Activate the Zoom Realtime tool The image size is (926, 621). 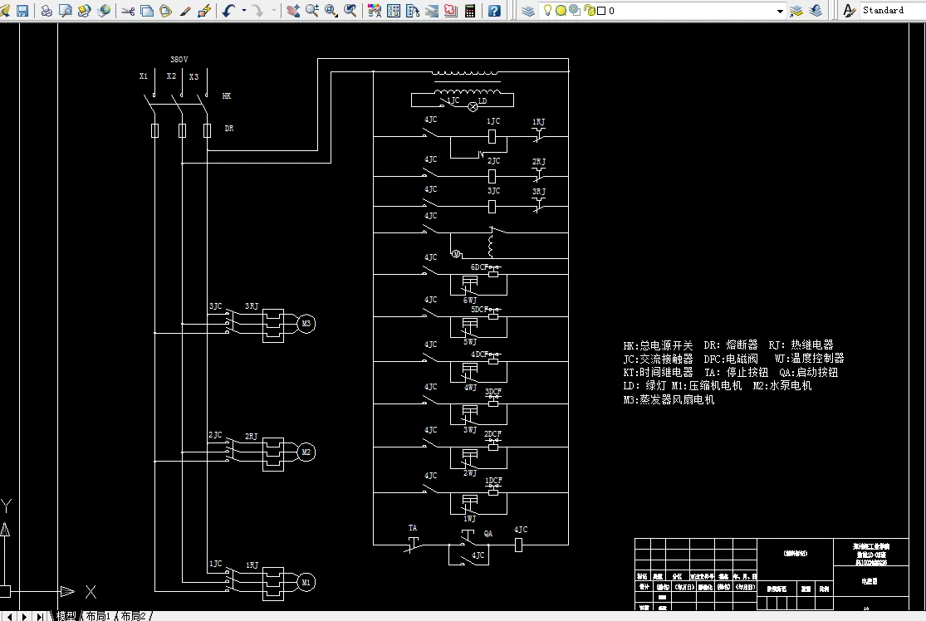coord(311,11)
